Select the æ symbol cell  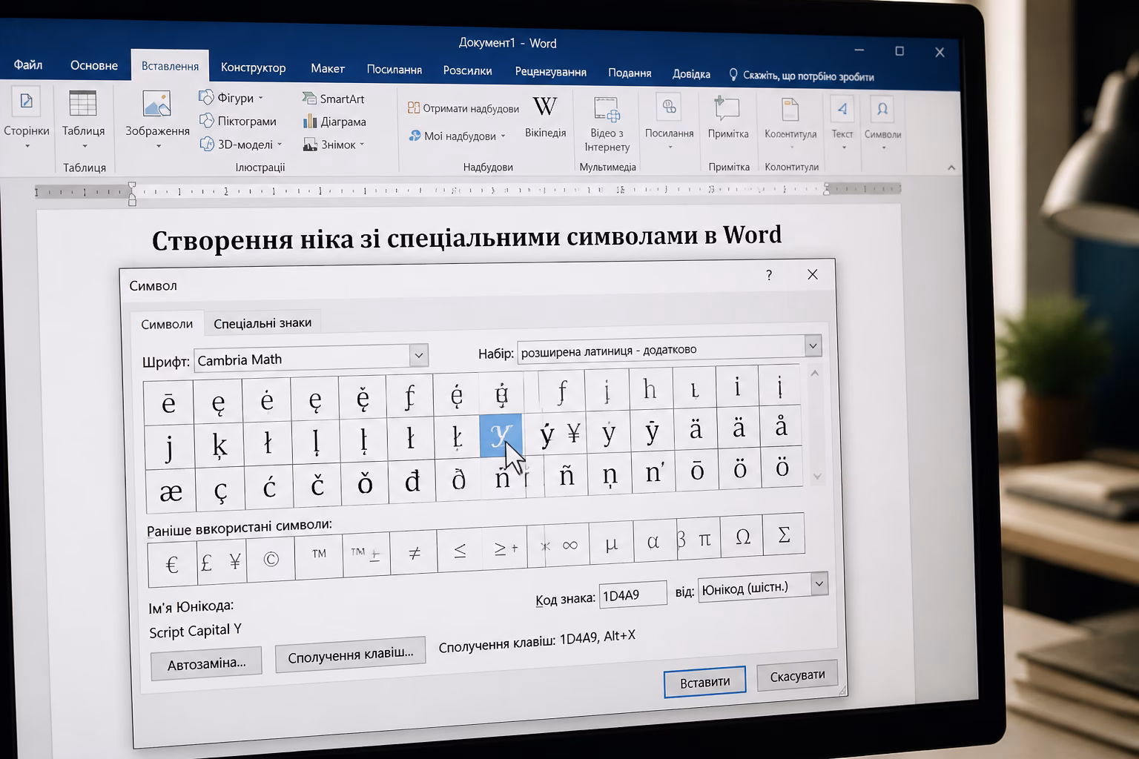171,491
